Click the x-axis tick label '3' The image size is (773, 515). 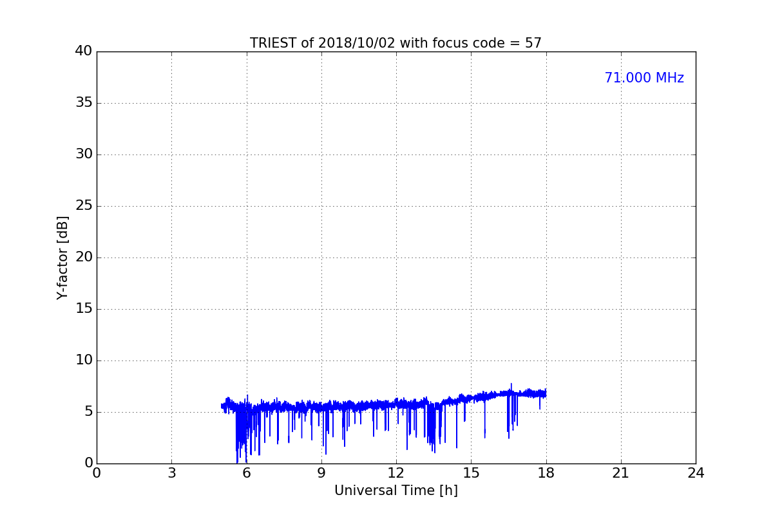tap(171, 473)
